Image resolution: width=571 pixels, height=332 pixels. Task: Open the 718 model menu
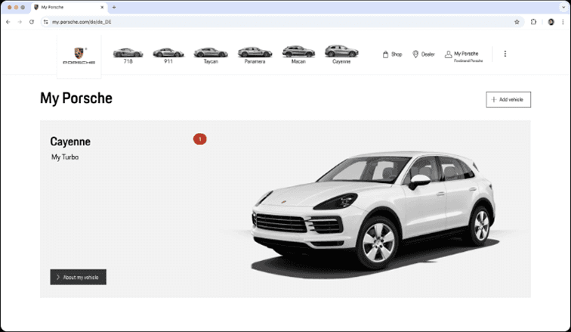pos(128,55)
